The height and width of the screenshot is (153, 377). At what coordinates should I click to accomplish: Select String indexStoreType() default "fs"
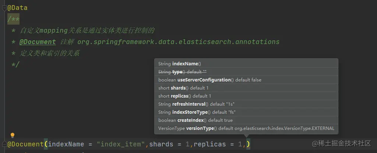tap(246, 112)
